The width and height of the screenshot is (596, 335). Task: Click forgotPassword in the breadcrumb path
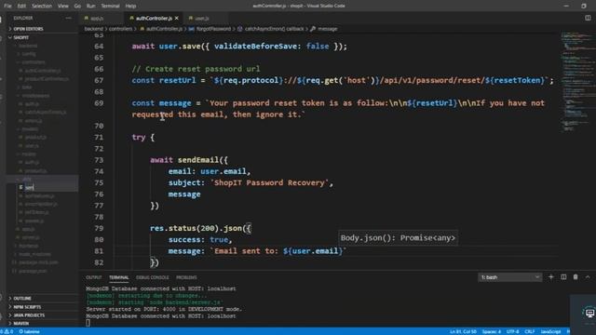(213, 29)
